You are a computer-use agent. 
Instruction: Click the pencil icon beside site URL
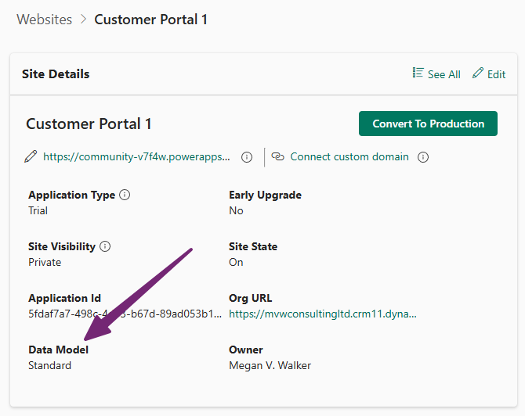[31, 156]
